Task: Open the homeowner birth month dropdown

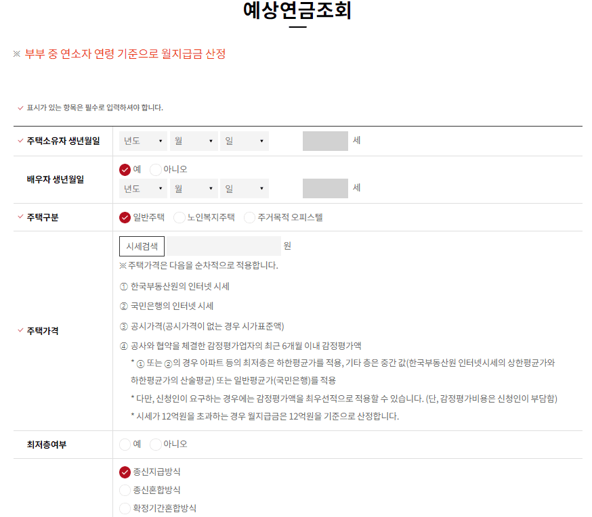Action: (193, 141)
